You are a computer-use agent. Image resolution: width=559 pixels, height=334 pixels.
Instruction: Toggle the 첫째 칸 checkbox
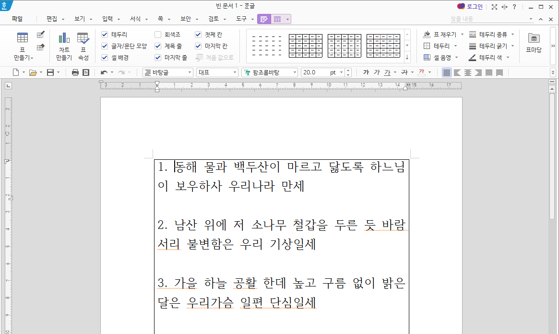pyautogui.click(x=198, y=35)
